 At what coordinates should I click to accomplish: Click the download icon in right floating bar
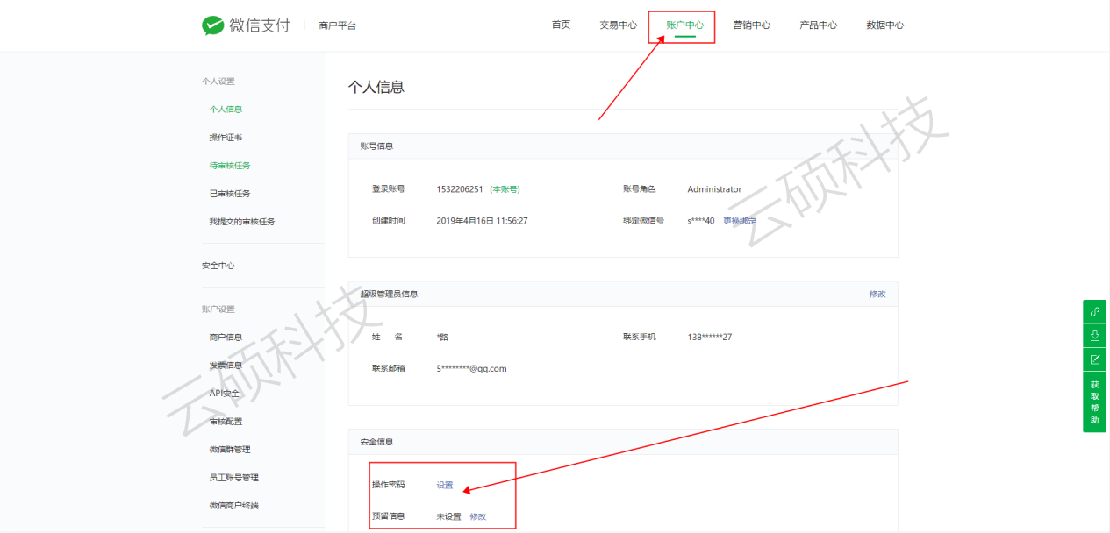(1094, 335)
